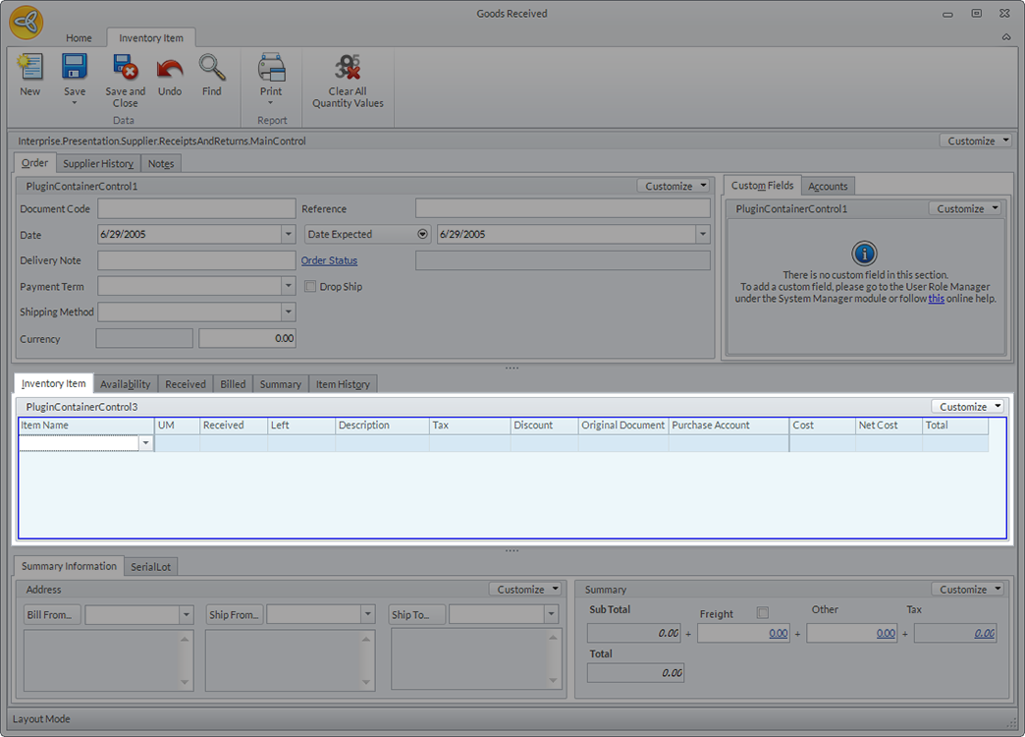Click the New document icon
Image resolution: width=1025 pixels, height=737 pixels.
[30, 68]
